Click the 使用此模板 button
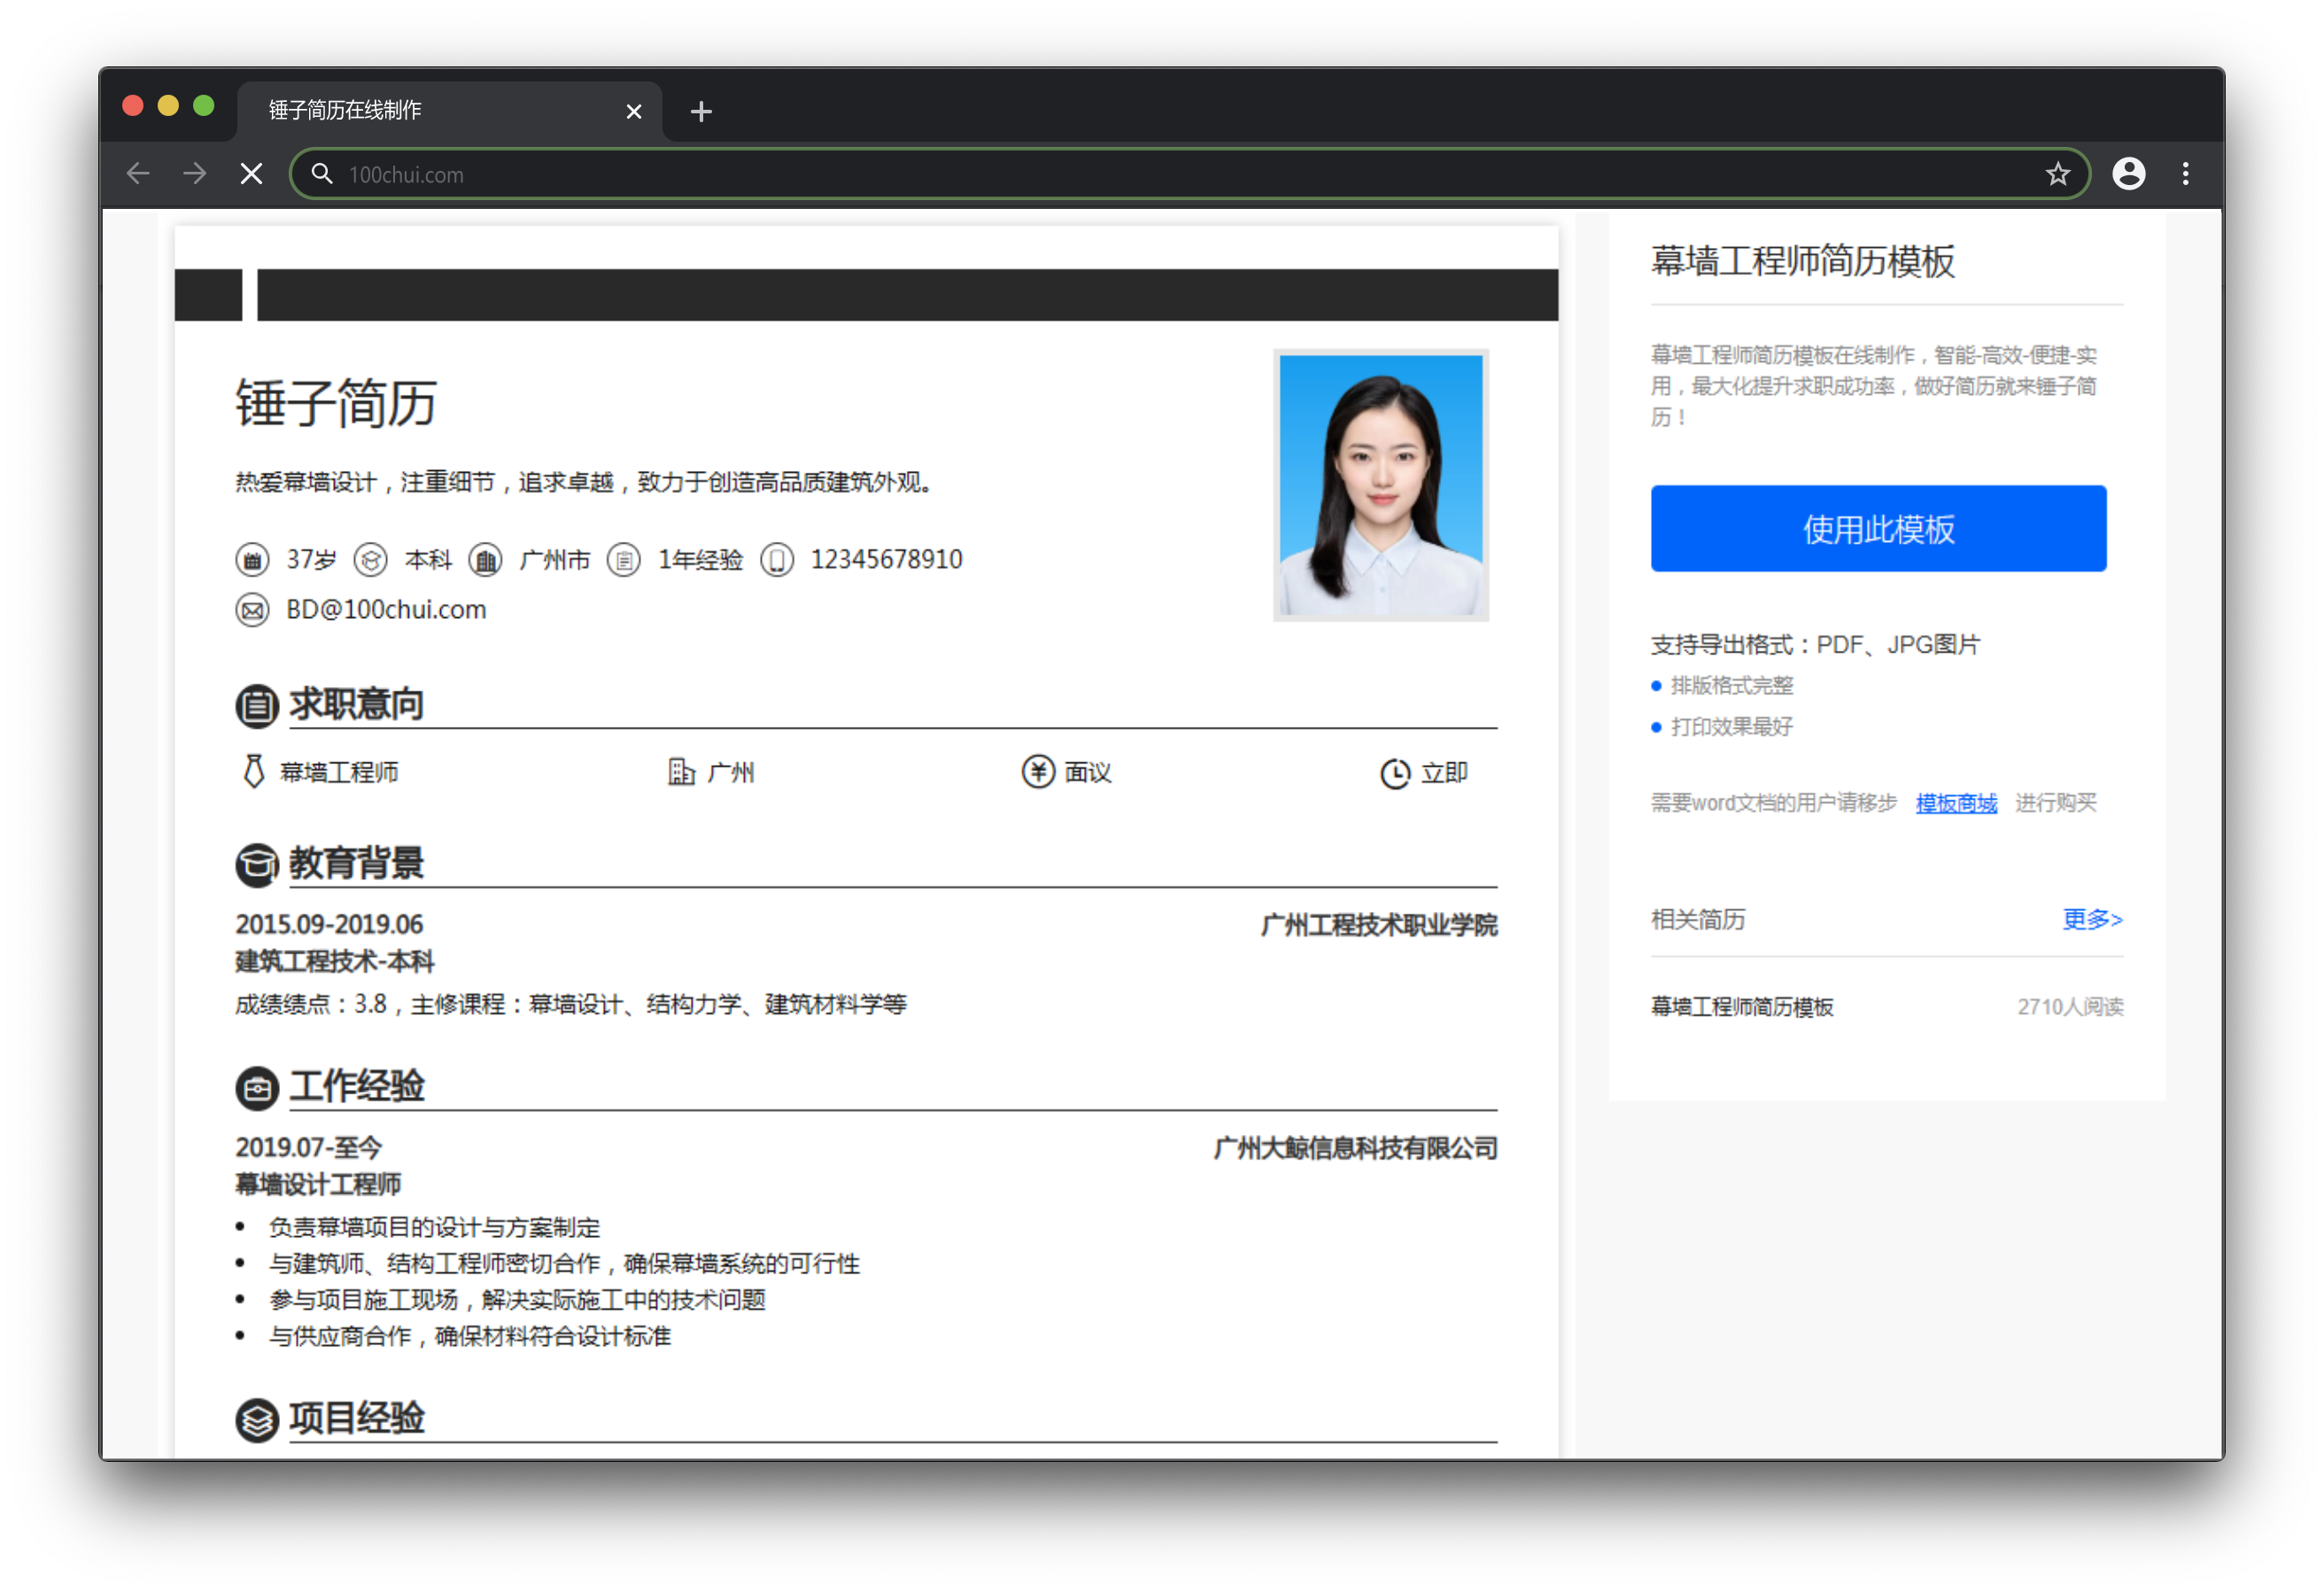Viewport: 2324px width, 1592px height. click(1878, 529)
